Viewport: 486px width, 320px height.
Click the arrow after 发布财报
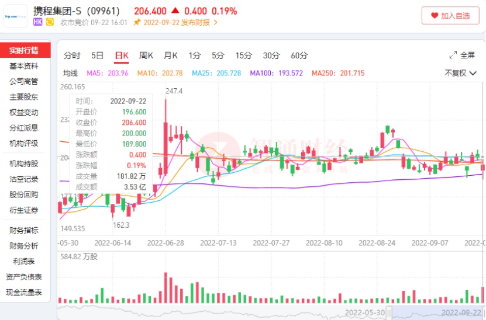[215, 22]
